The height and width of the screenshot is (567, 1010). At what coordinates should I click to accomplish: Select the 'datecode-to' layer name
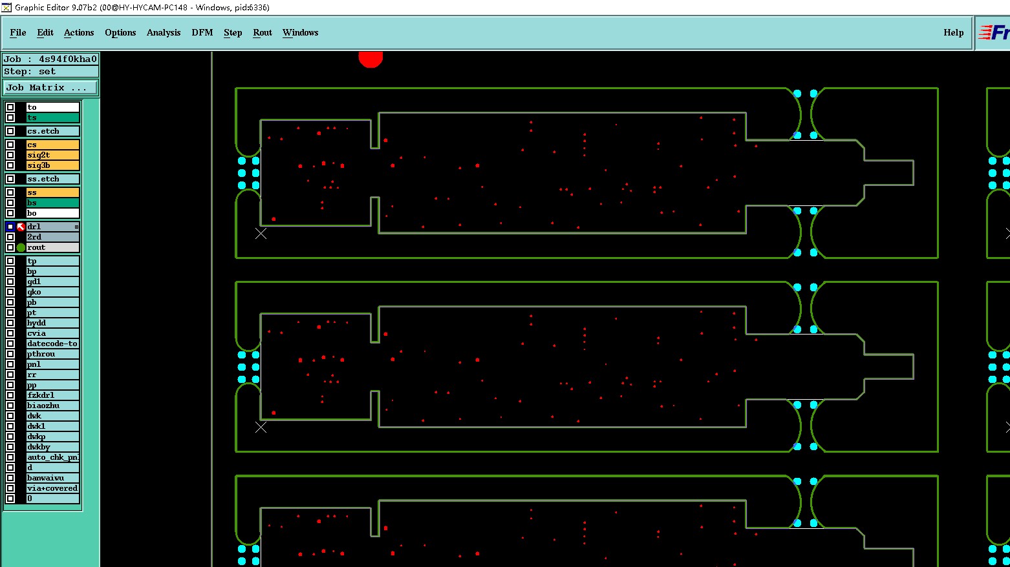click(x=52, y=344)
